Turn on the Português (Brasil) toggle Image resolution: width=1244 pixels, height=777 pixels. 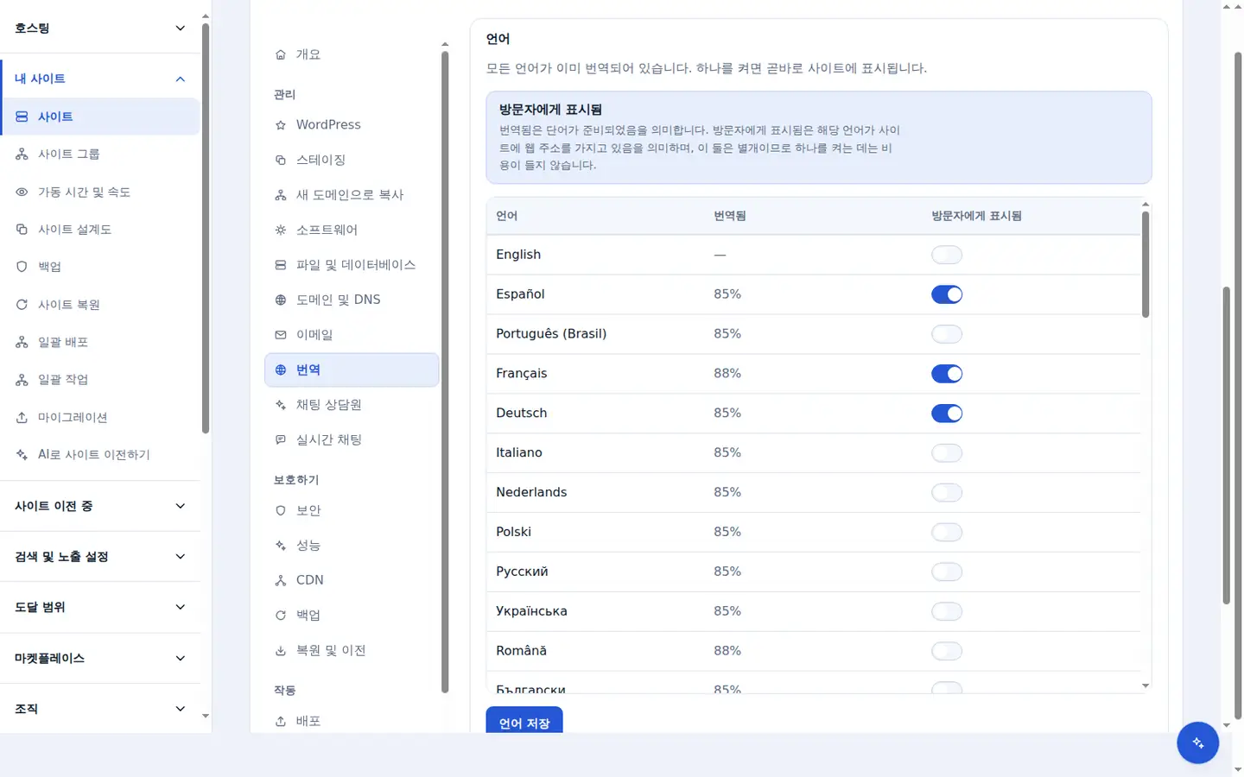click(x=947, y=334)
